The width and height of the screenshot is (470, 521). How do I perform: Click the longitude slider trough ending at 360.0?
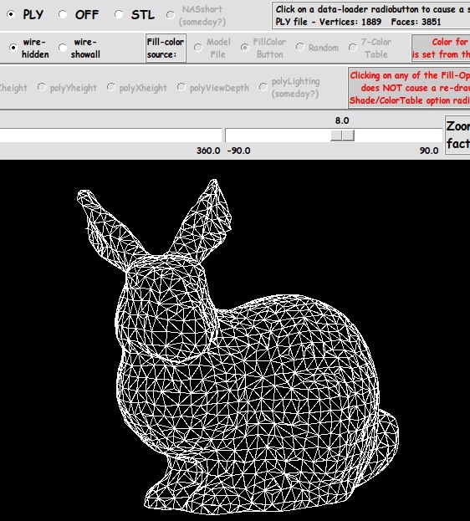coord(110,135)
